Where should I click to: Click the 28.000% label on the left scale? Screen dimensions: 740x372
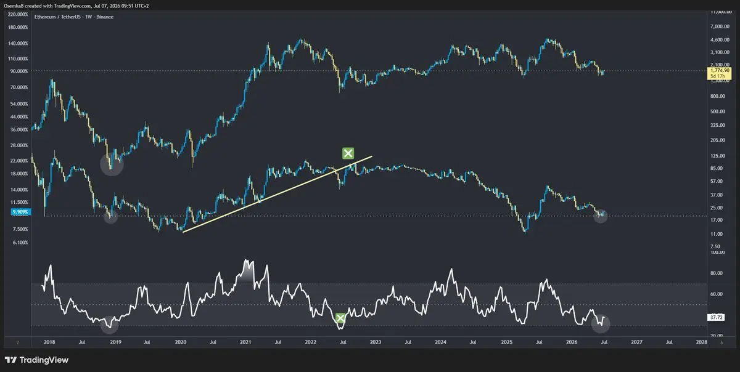pos(18,145)
